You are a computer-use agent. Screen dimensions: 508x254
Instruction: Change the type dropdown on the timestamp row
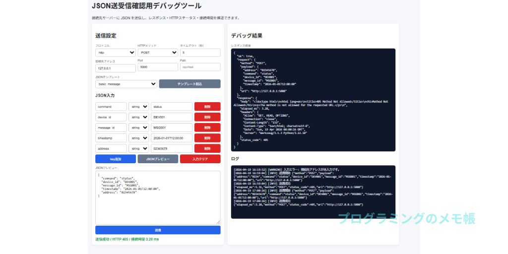pyautogui.click(x=138, y=138)
